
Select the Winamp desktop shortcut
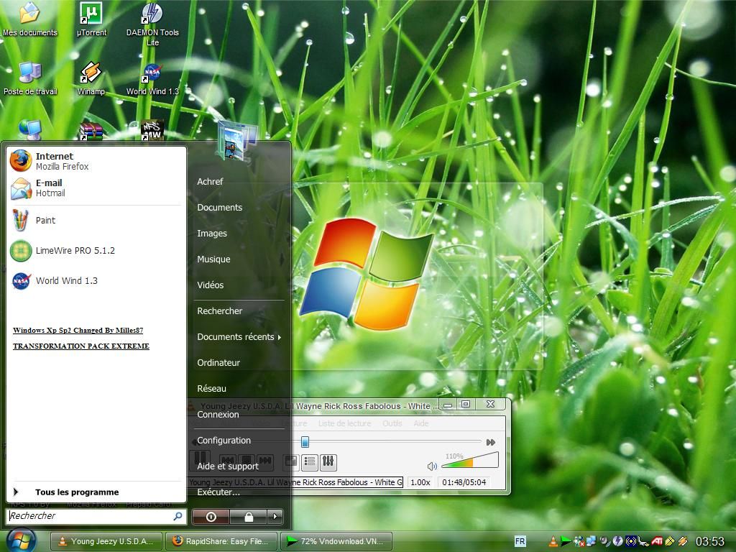tap(91, 79)
